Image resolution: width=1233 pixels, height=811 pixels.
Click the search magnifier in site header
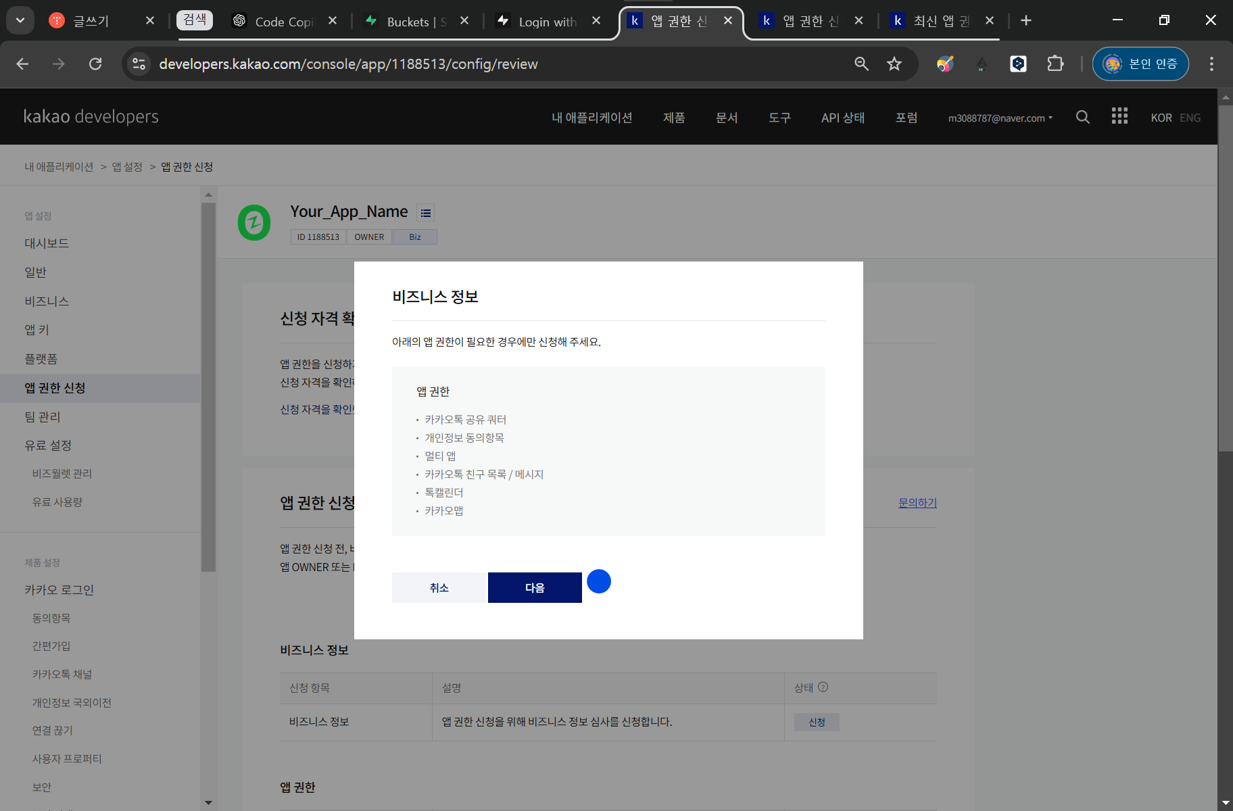[1083, 117]
